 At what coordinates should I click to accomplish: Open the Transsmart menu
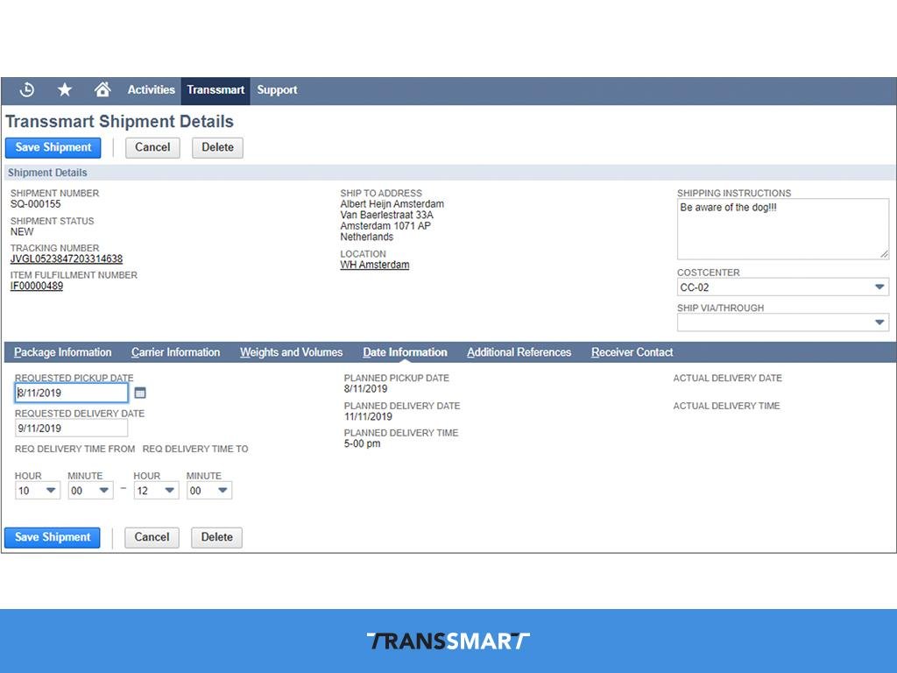point(215,90)
